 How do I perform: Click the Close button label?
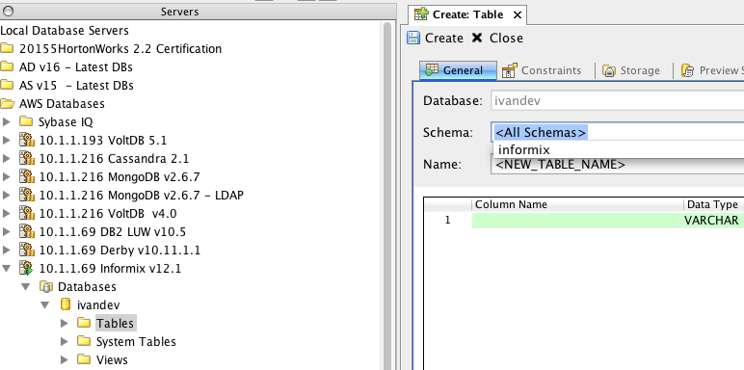click(x=506, y=38)
